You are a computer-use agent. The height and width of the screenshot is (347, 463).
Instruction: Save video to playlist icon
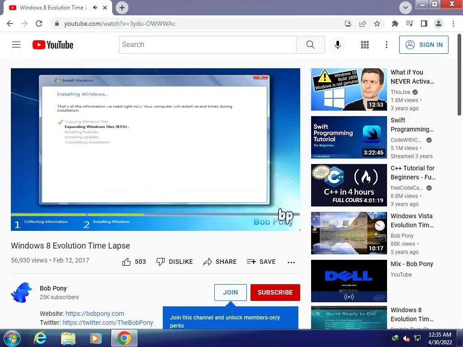(x=251, y=262)
